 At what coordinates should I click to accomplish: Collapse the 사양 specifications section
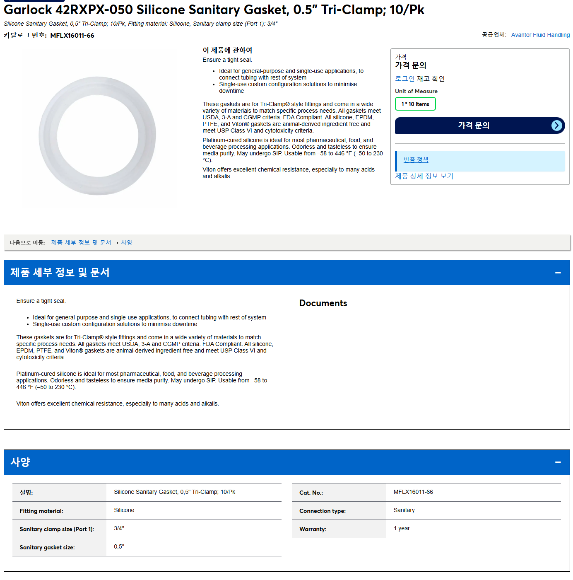(x=558, y=462)
